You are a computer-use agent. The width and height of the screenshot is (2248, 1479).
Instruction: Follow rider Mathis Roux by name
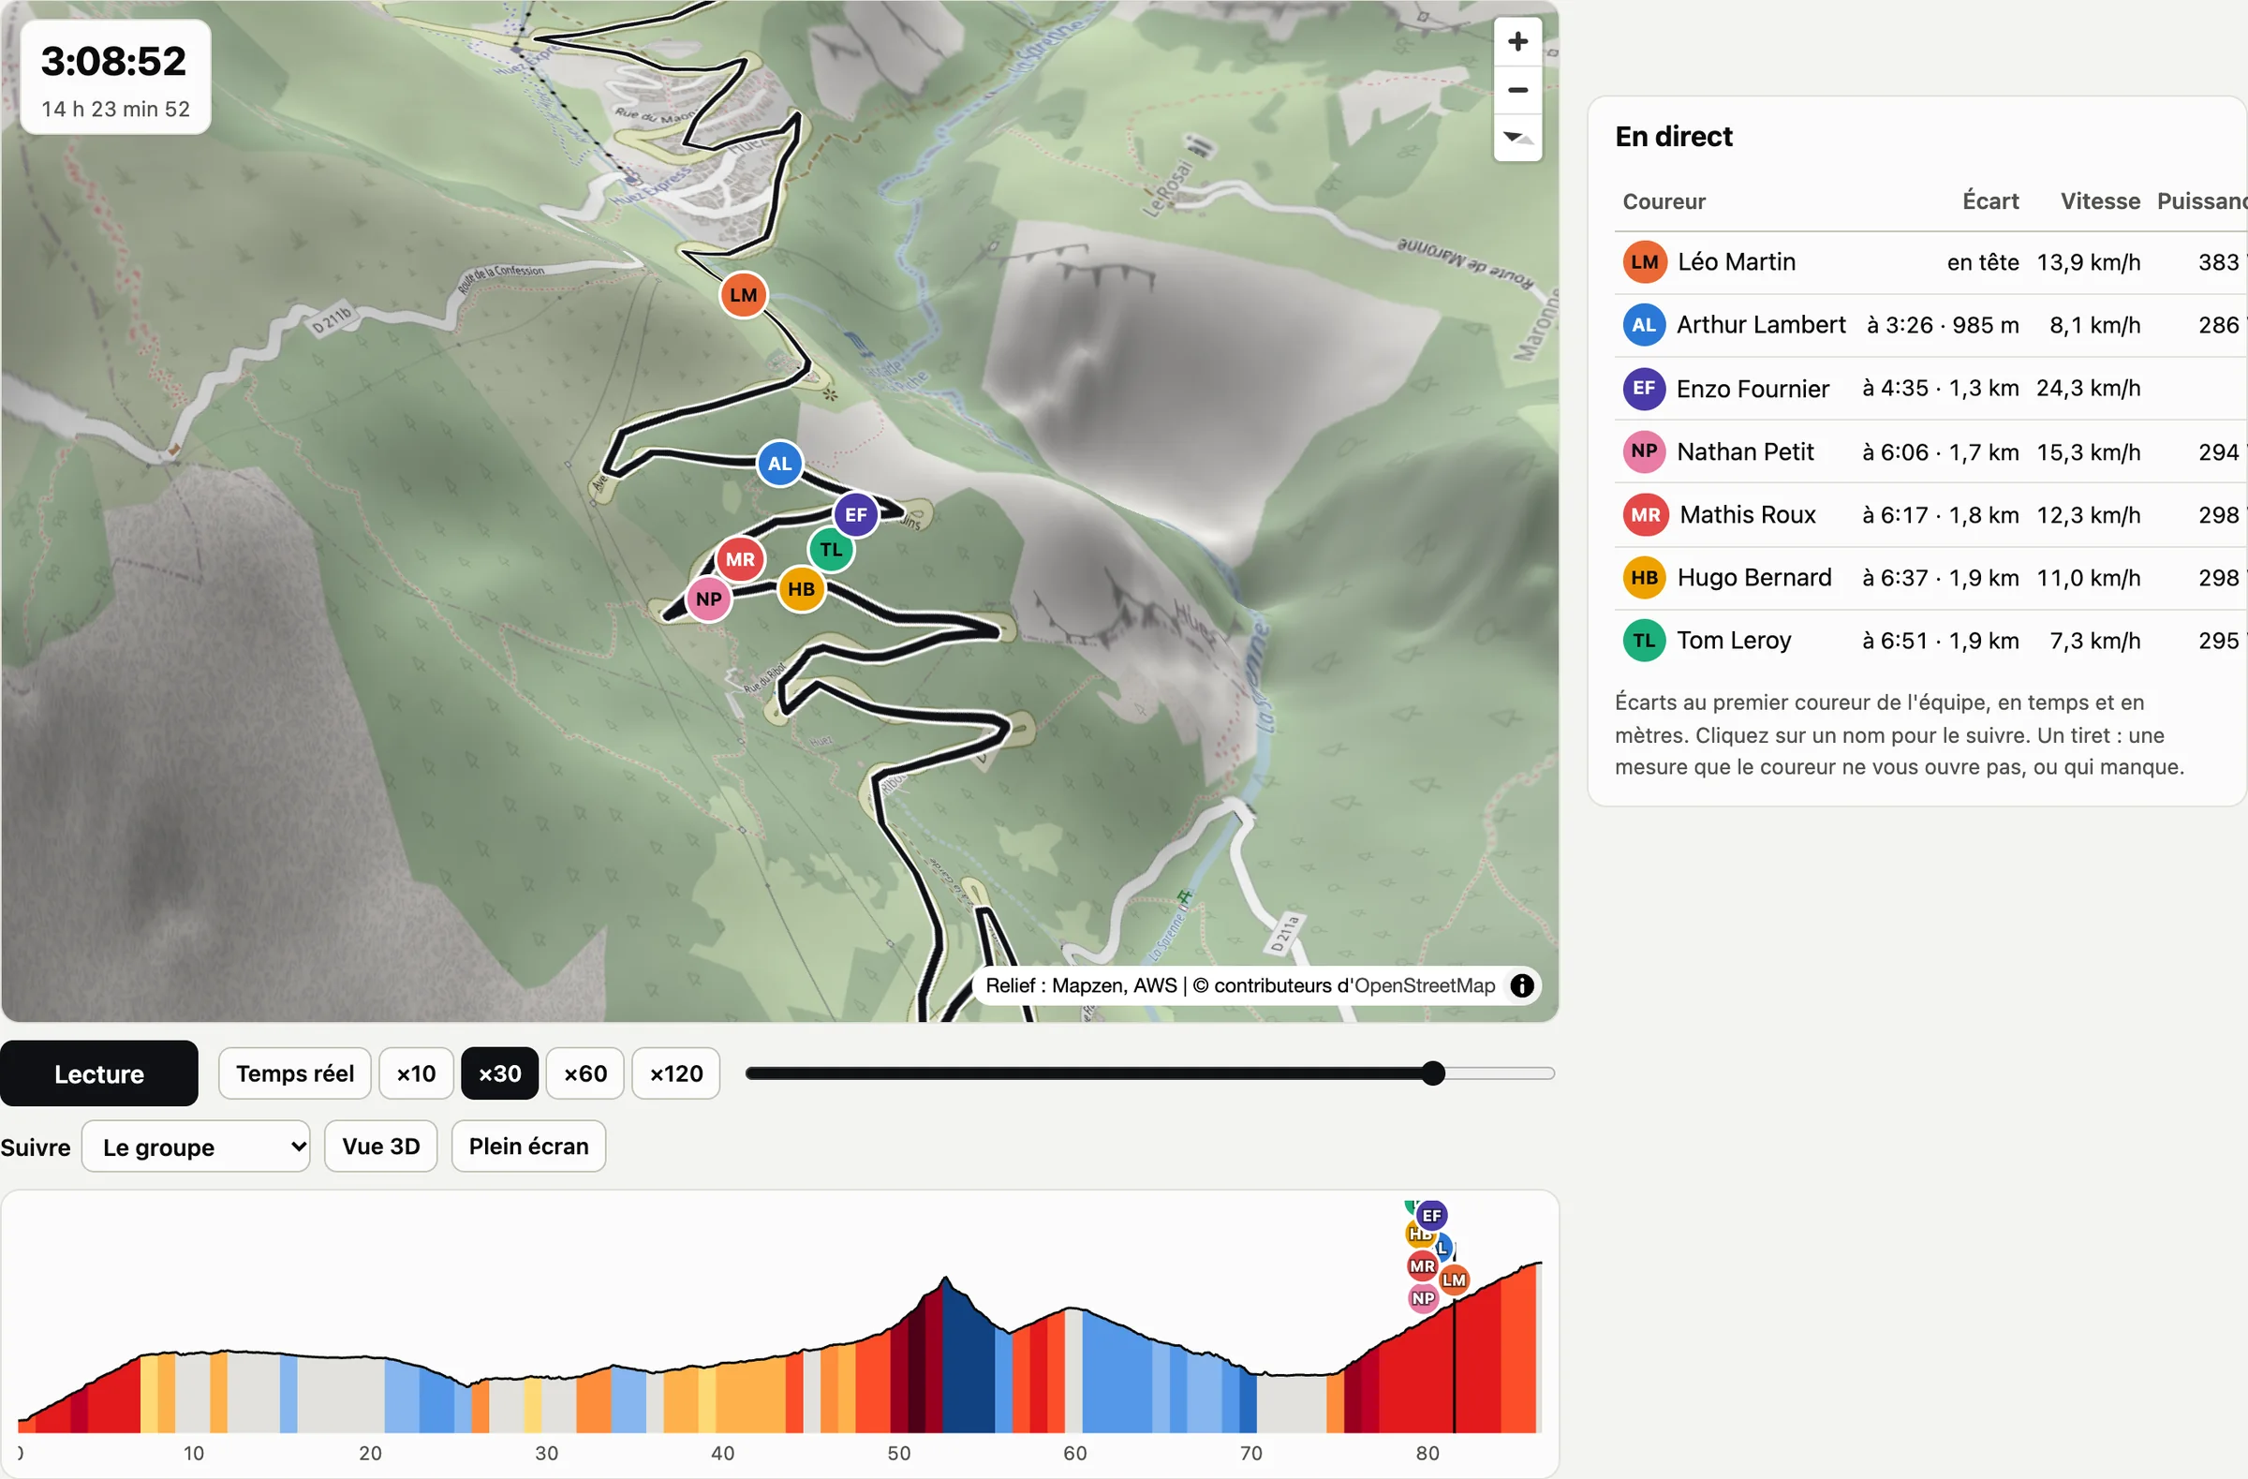coord(1748,515)
